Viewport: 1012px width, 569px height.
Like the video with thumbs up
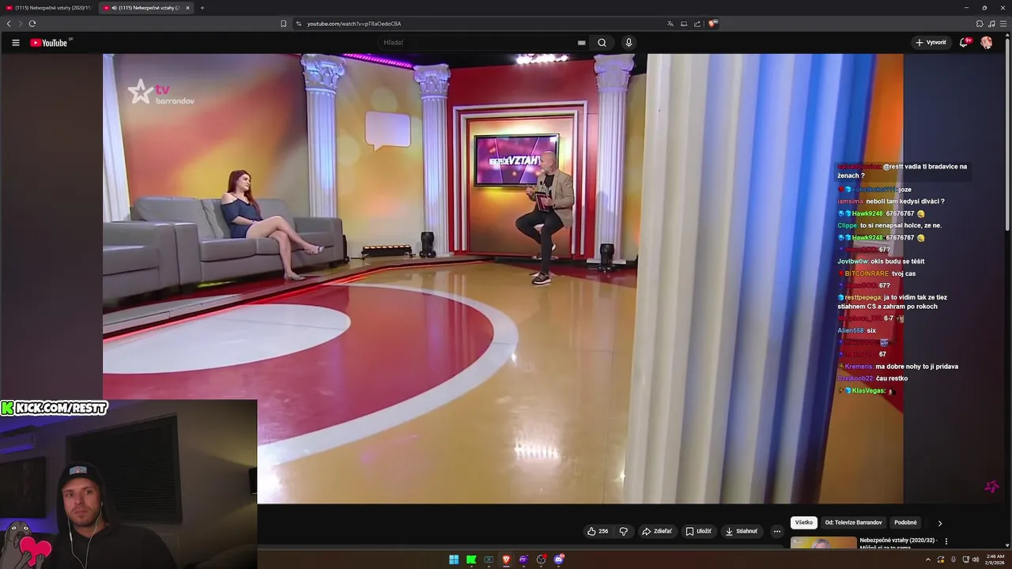point(591,531)
